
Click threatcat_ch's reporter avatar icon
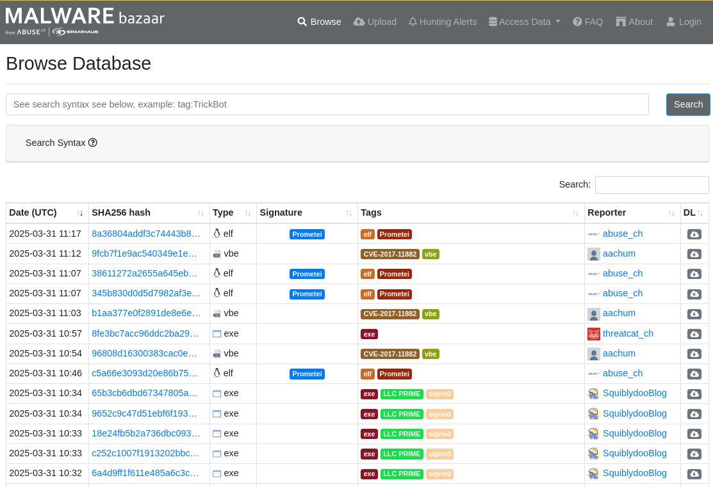click(x=593, y=333)
